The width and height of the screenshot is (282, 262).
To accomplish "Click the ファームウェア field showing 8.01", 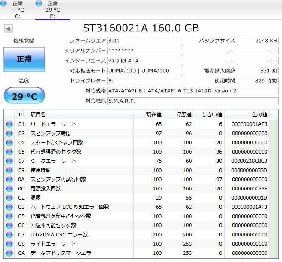I will tap(145, 41).
